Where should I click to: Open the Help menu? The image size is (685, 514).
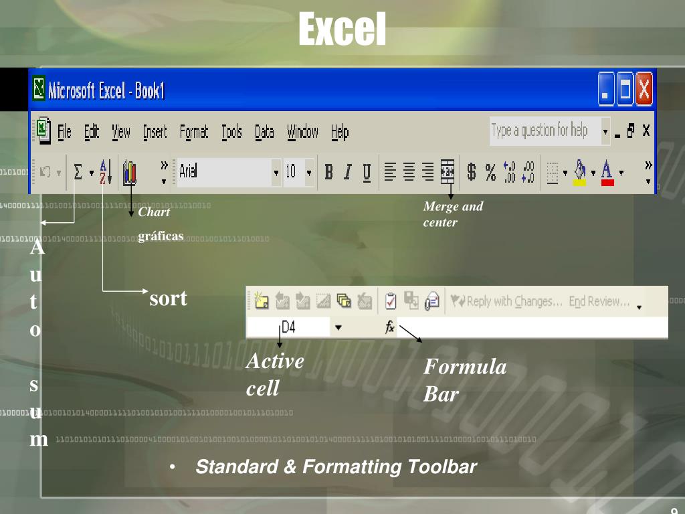[339, 132]
